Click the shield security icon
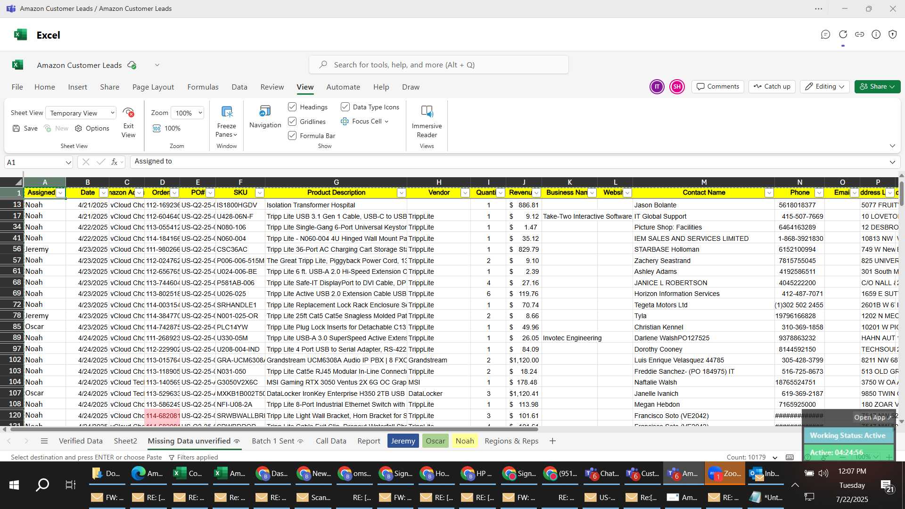Viewport: 905px width, 509px height. pos(893,34)
